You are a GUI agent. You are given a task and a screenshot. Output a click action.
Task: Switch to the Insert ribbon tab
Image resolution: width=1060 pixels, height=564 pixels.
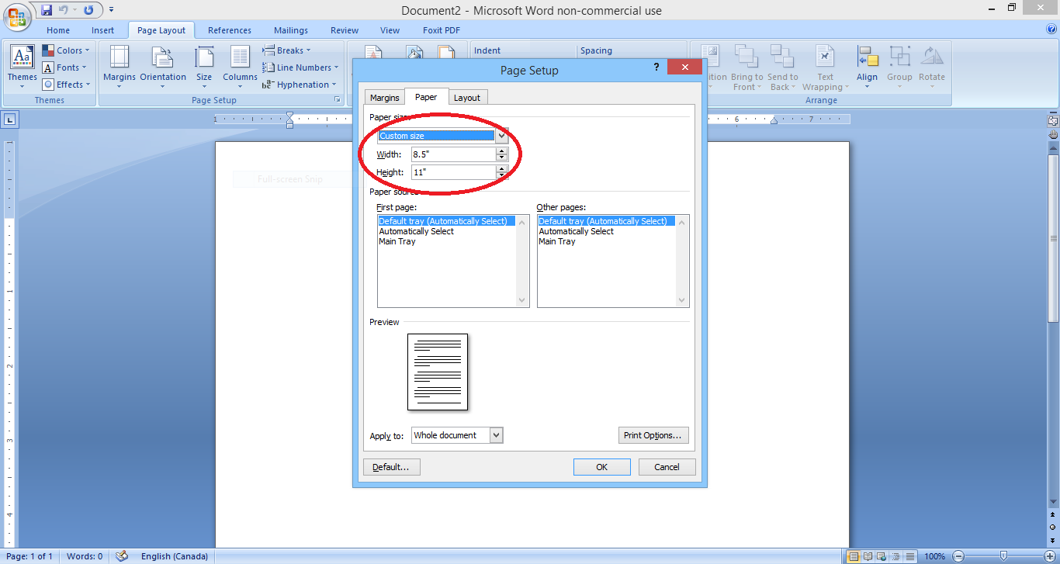[102, 30]
